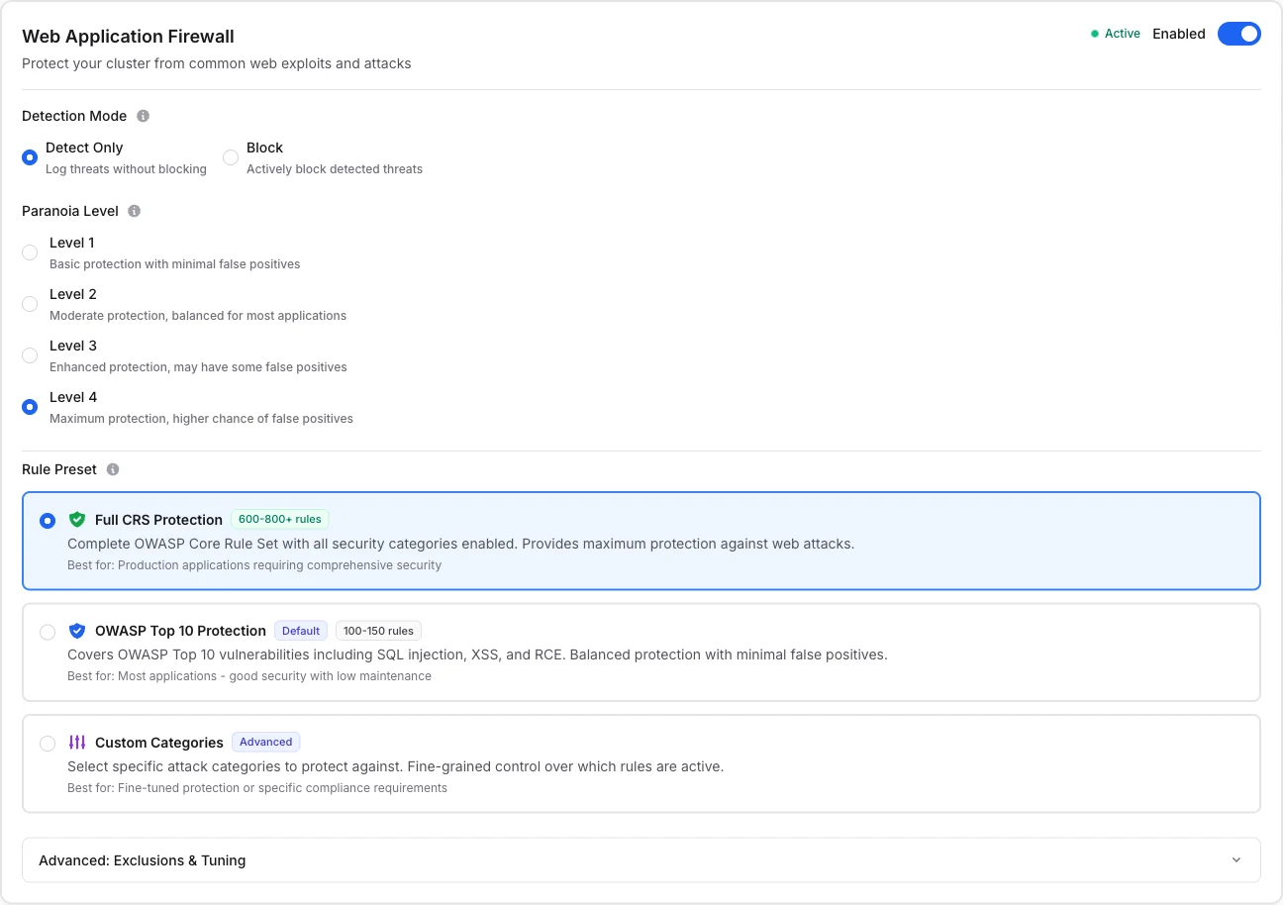Screen dimensions: 1283x905
Task: Click 'Moderate protection, balanced for most applications' text
Action: [198, 316]
